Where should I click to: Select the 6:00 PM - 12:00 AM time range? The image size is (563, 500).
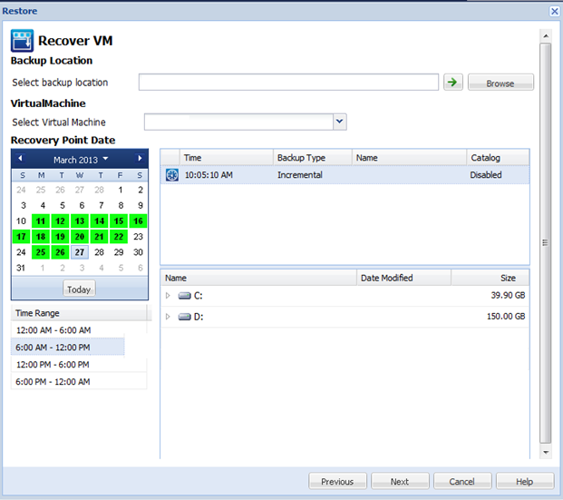[x=53, y=381]
